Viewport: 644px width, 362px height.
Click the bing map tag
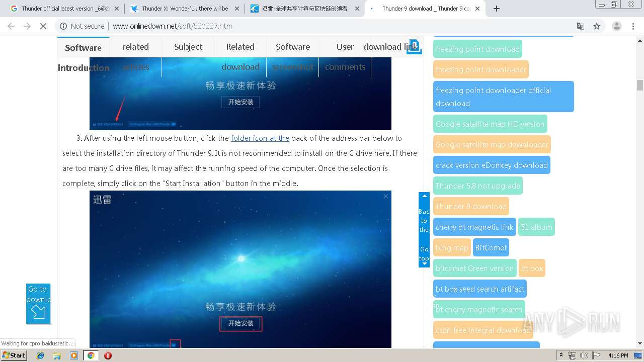pos(452,247)
